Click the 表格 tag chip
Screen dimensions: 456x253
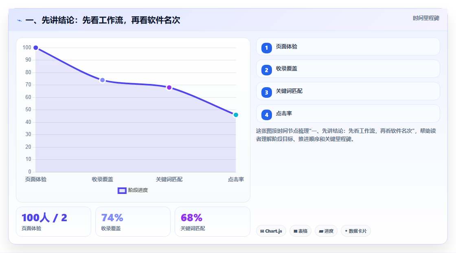[300, 231]
